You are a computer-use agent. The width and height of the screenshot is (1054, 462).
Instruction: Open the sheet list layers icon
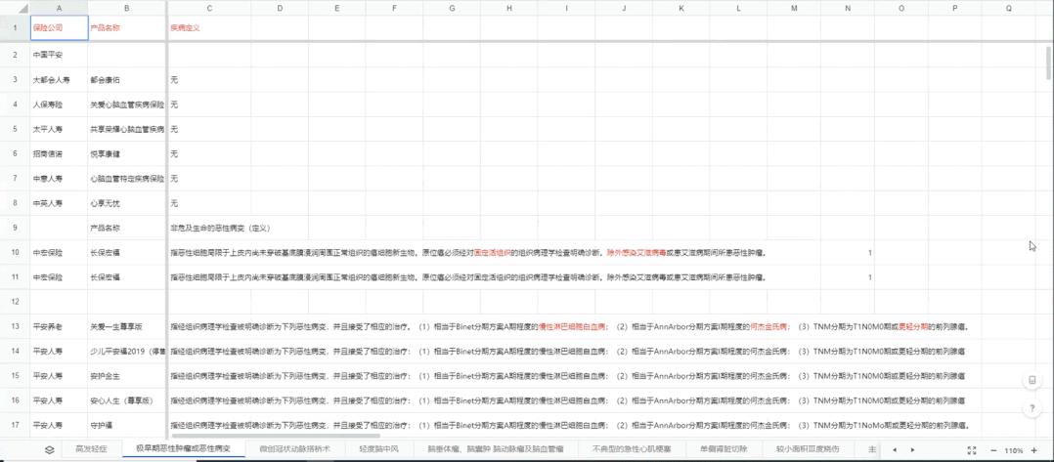click(x=50, y=449)
